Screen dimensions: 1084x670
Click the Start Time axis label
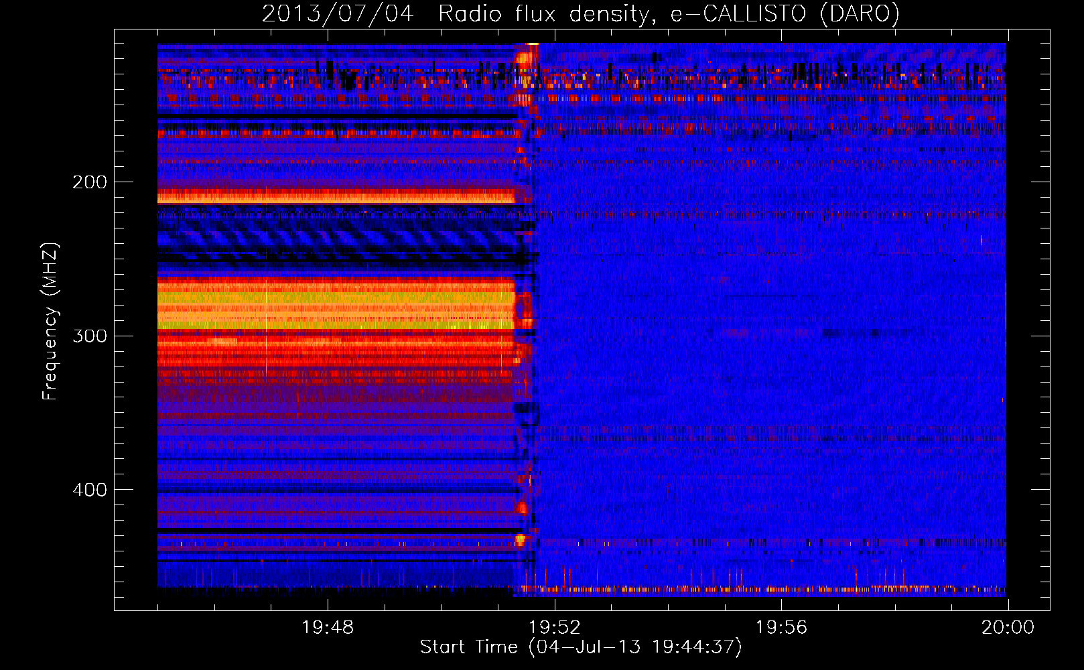pyautogui.click(x=581, y=647)
